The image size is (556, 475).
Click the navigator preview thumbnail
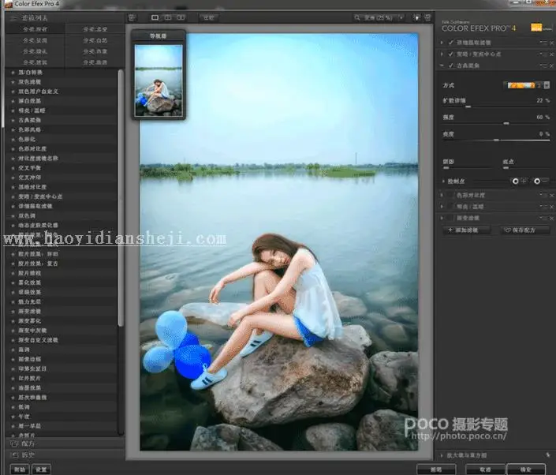click(x=159, y=80)
